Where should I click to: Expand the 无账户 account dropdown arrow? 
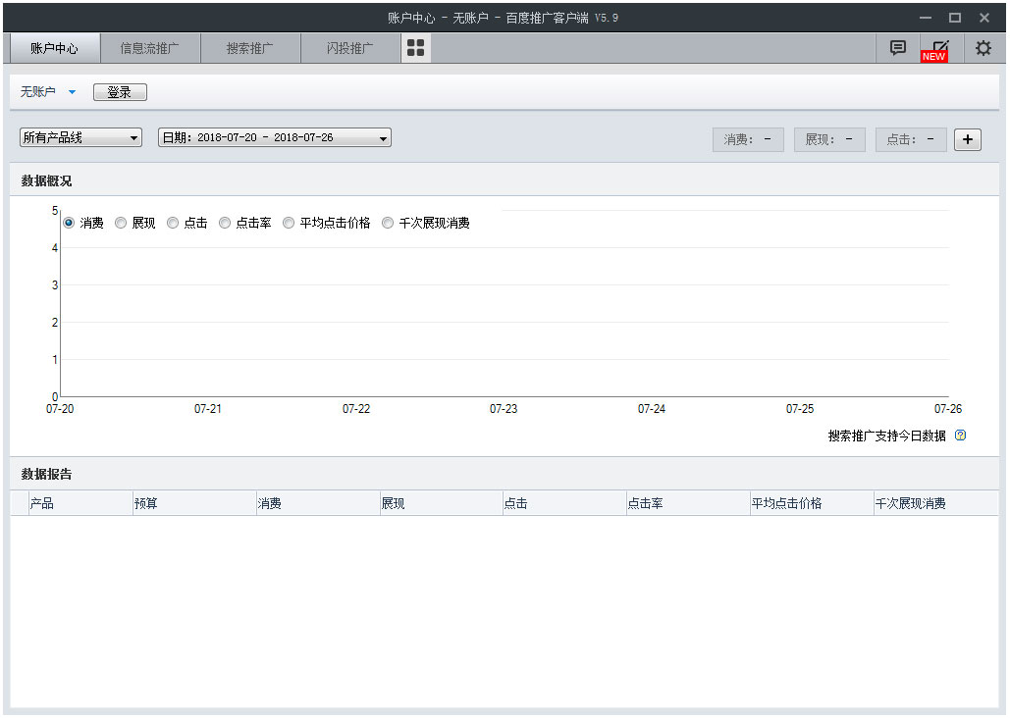(73, 92)
